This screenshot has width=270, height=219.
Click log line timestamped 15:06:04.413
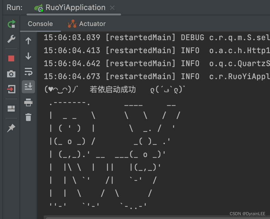(157, 50)
